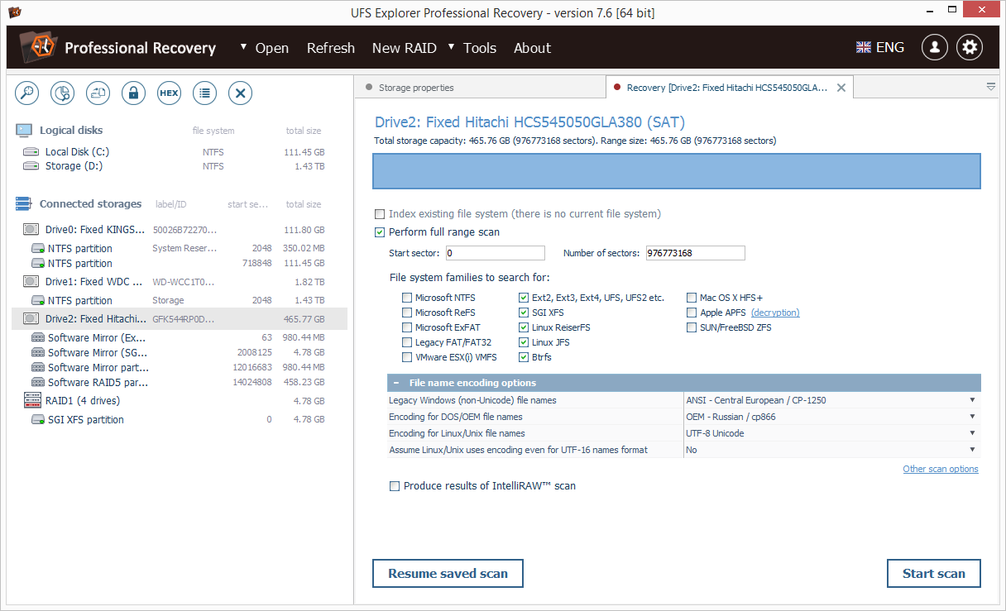Image resolution: width=1006 pixels, height=611 pixels.
Task: Uncheck Ext2, Ext3, Ext4, UFS checkbox
Action: click(524, 298)
